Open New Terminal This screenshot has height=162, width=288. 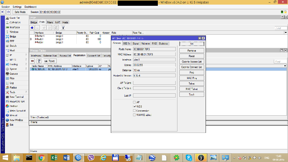tap(16, 97)
